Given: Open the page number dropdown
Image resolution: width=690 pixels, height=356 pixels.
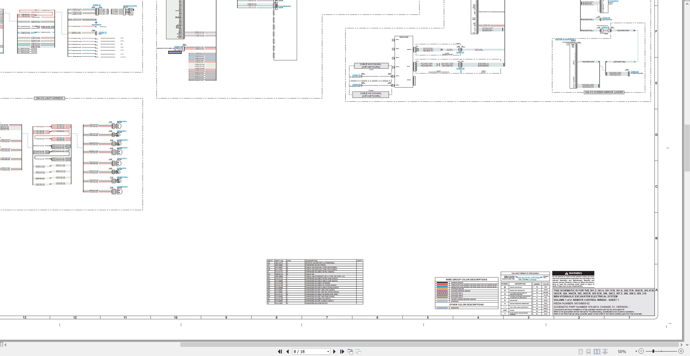Looking at the screenshot, I should (328, 352).
